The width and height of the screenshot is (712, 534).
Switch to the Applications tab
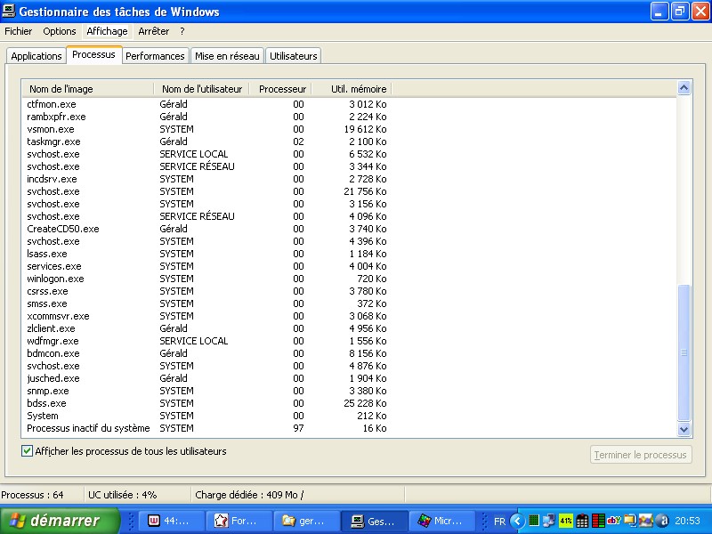pyautogui.click(x=36, y=56)
